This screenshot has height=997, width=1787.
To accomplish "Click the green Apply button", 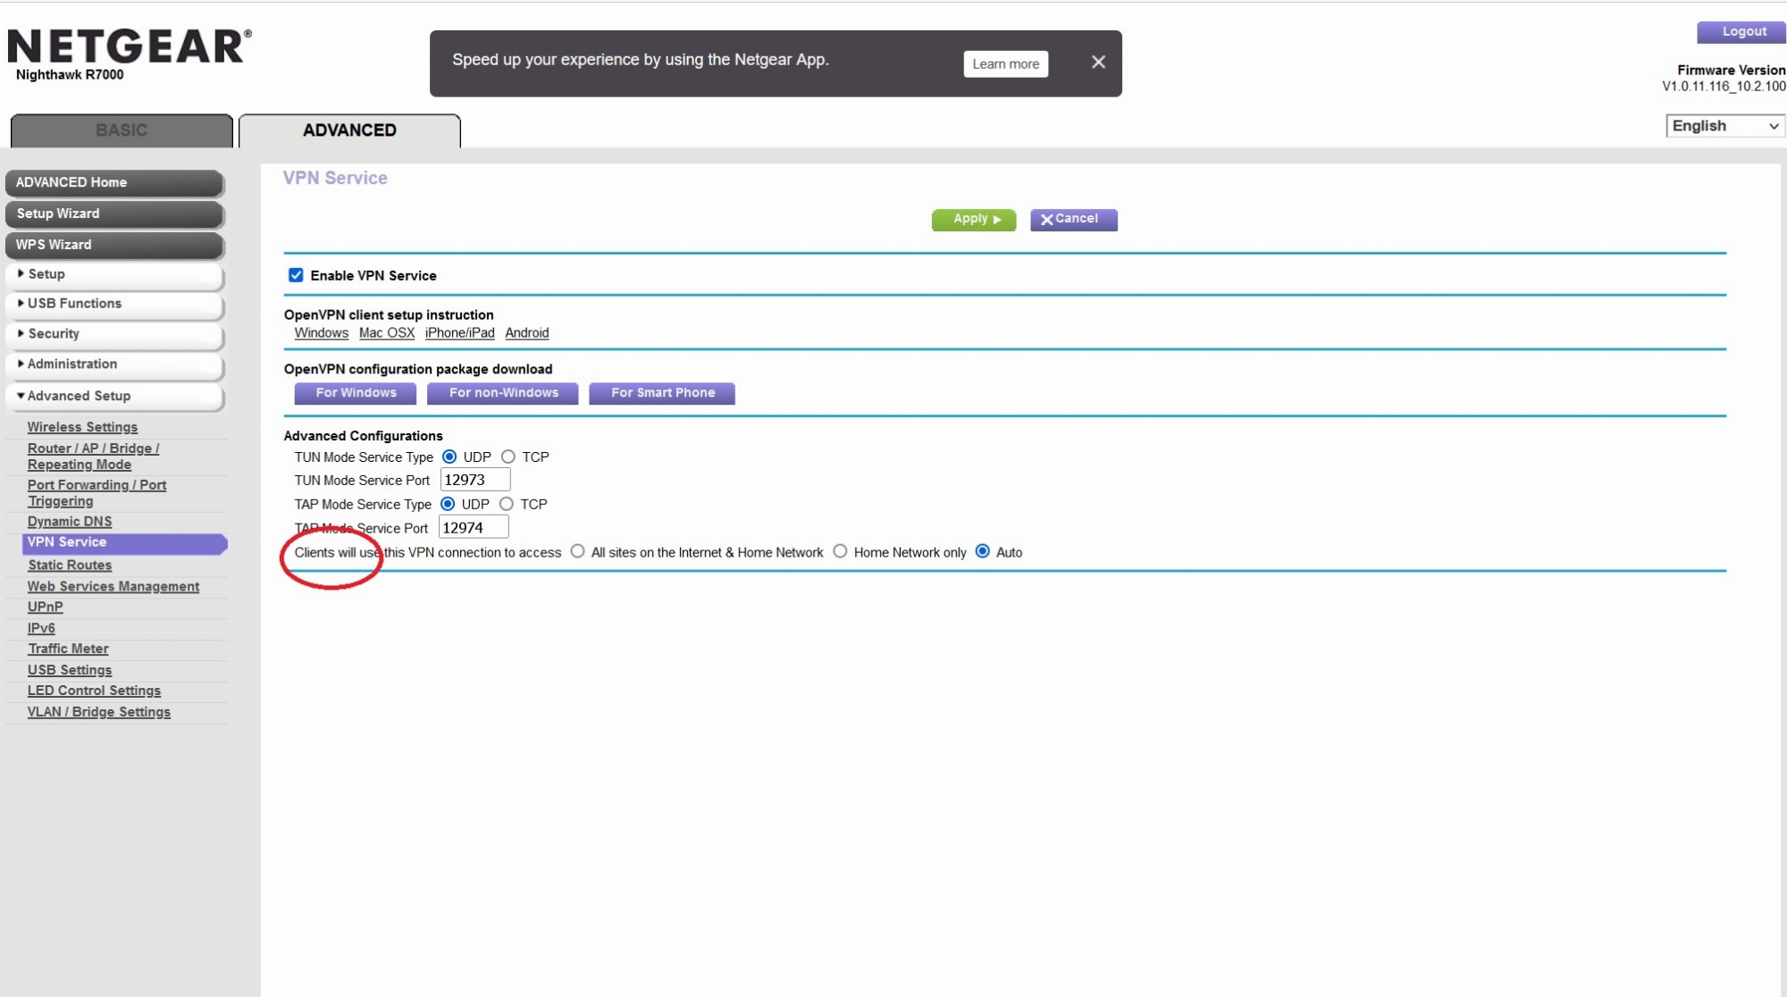I will 973,219.
